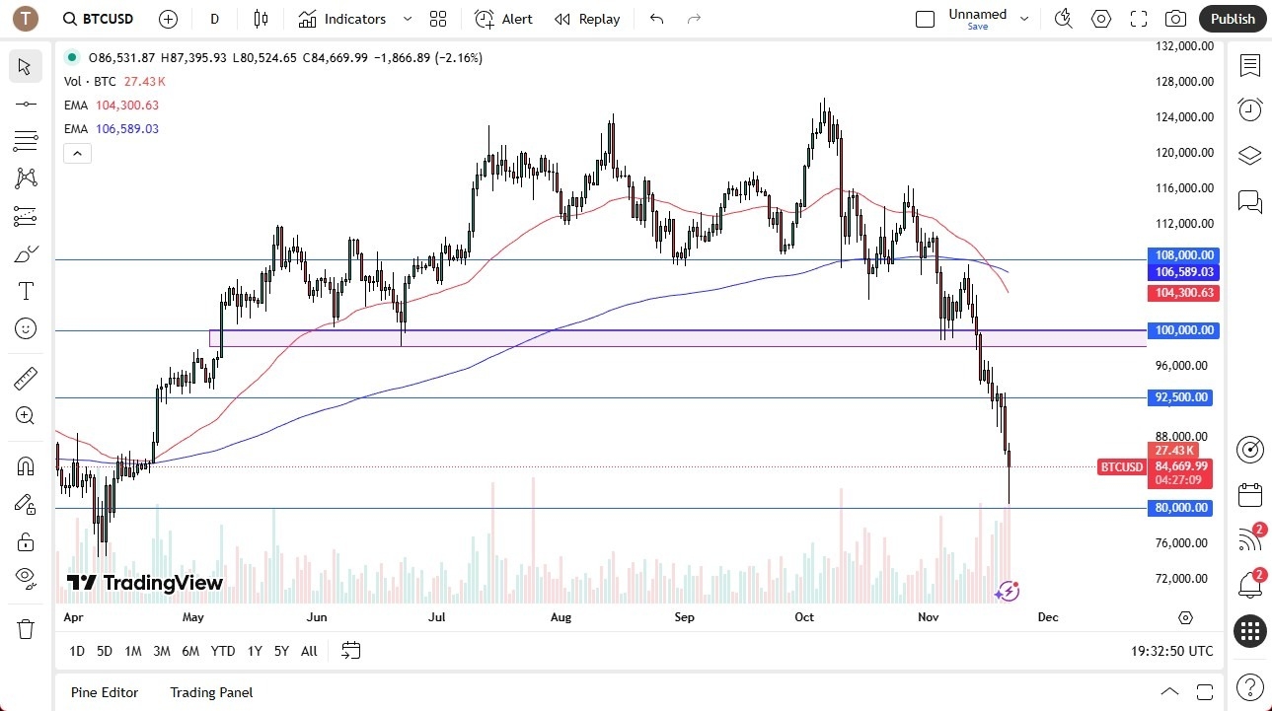Screen dimensions: 1272x711
Task: Enable magnet snapping mode
Action: [26, 465]
